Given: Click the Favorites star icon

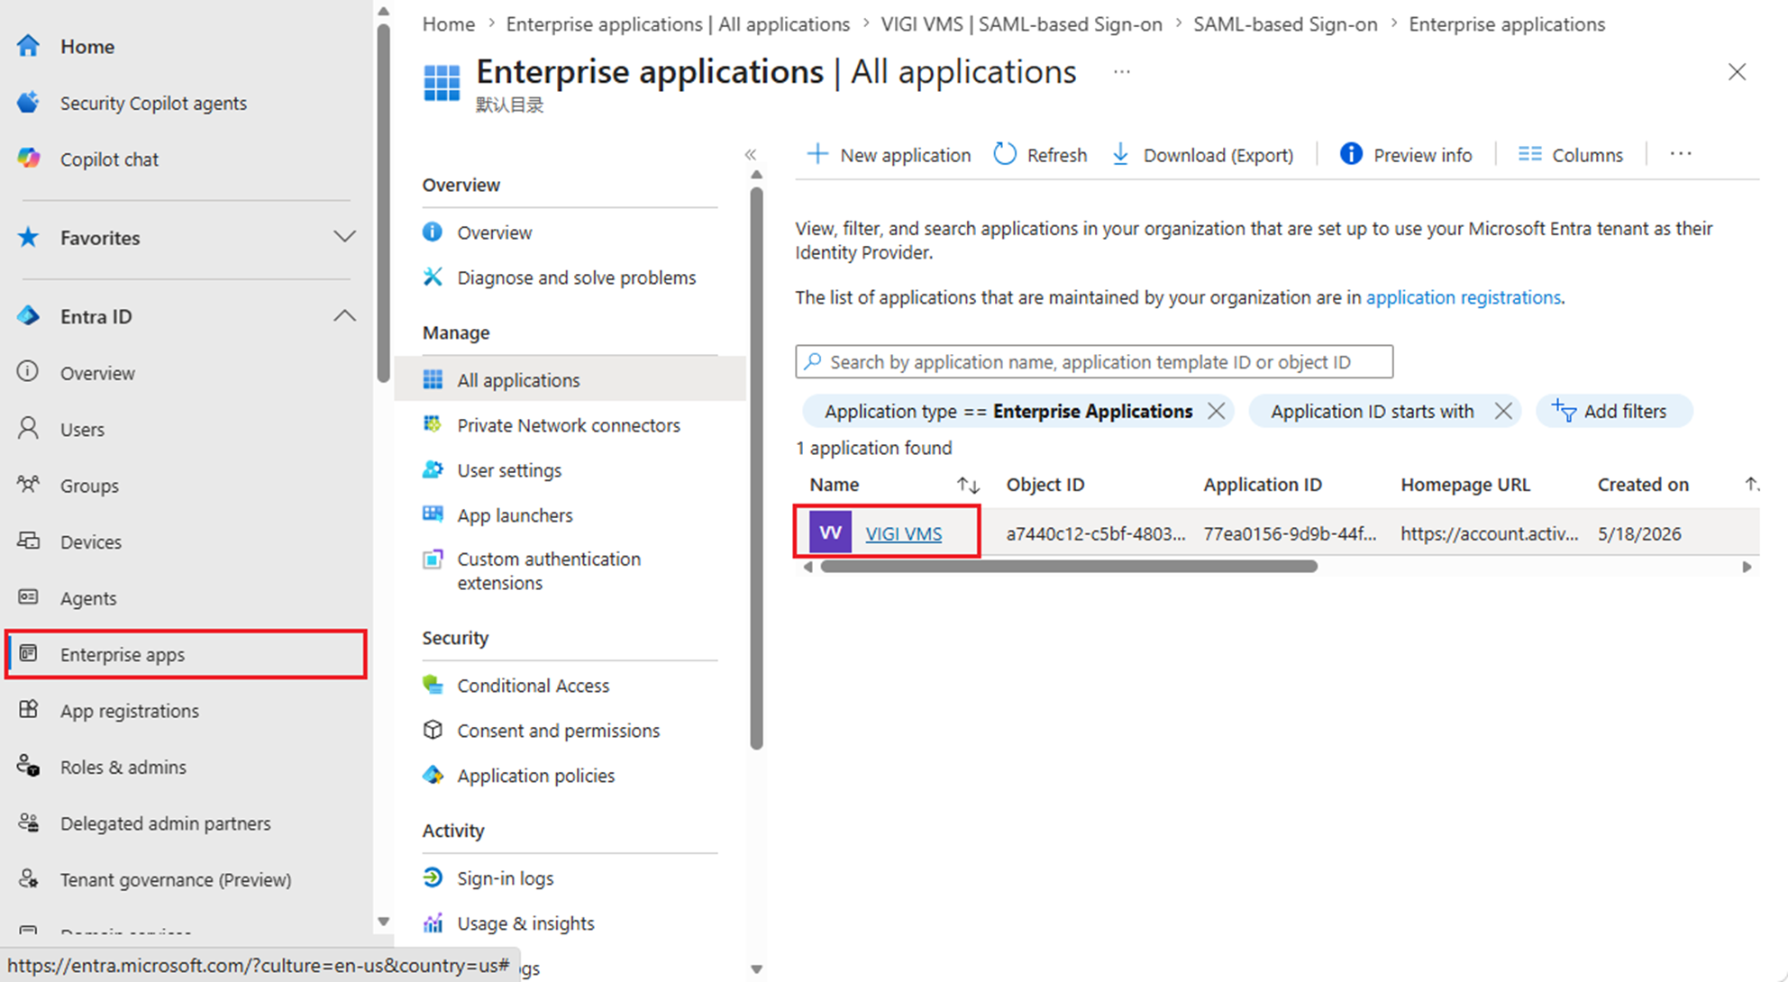Looking at the screenshot, I should pos(28,237).
